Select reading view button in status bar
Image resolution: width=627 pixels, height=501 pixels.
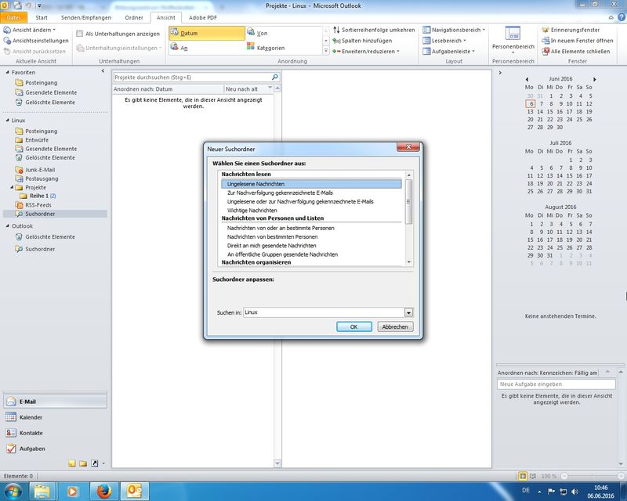[x=532, y=476]
